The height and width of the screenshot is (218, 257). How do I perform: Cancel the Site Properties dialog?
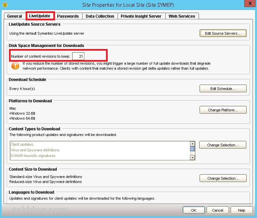pos(218,210)
